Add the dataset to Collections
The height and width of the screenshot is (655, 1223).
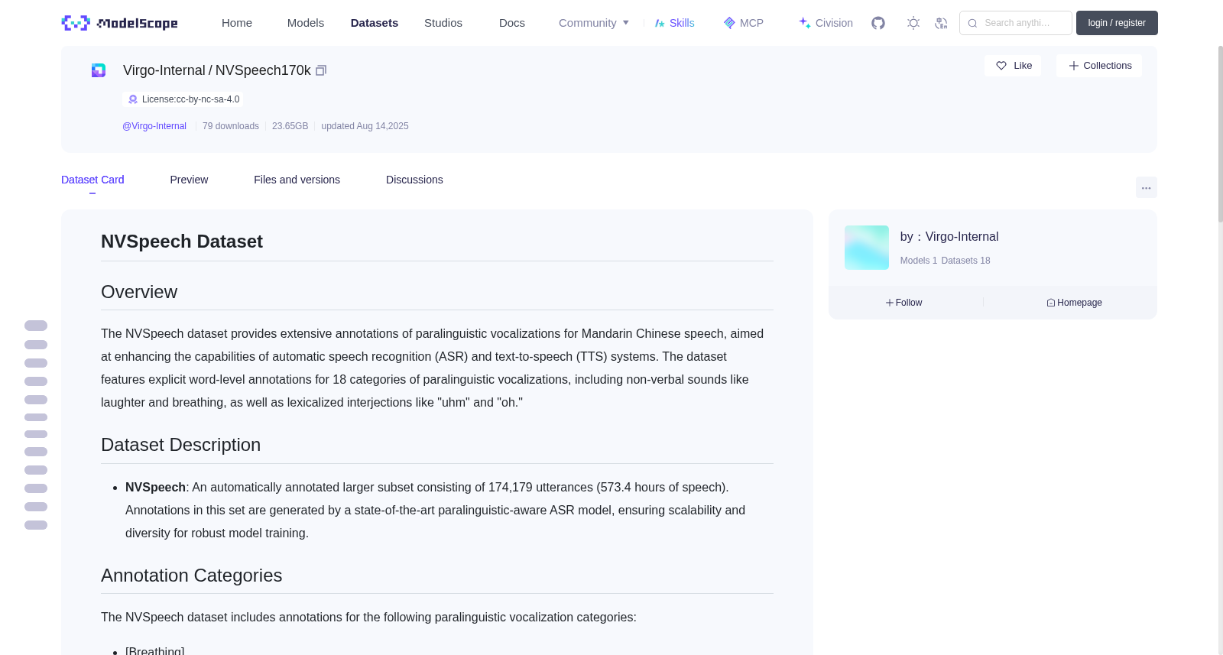(x=1099, y=66)
